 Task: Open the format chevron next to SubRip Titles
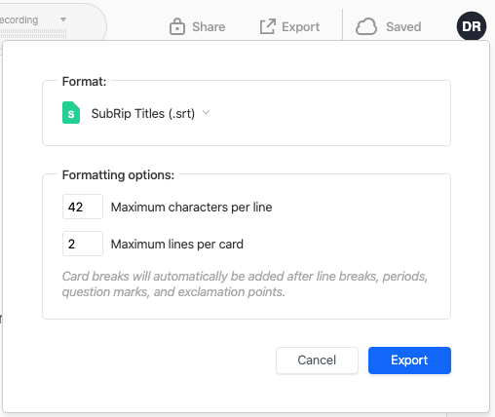pyautogui.click(x=206, y=113)
